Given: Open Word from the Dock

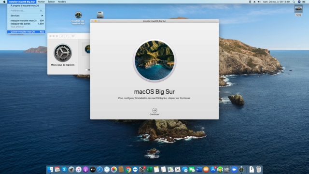Looking at the screenshot, I should click(199, 170).
